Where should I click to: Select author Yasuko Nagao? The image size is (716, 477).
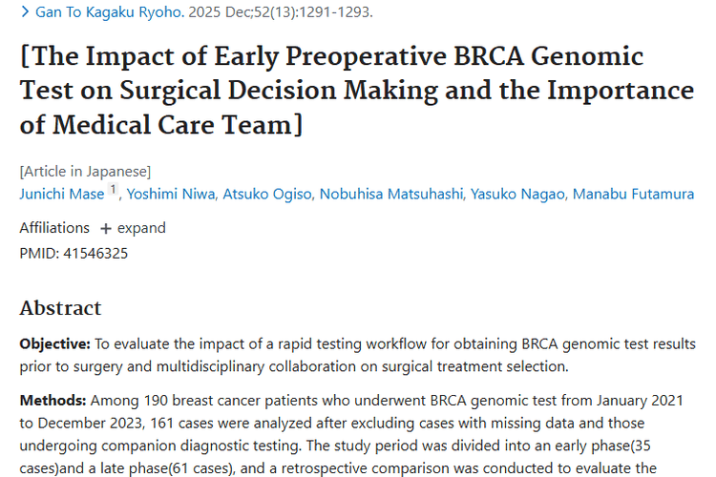(516, 195)
